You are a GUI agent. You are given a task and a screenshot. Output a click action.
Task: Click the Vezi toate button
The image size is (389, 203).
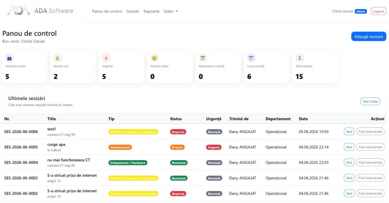(370, 101)
